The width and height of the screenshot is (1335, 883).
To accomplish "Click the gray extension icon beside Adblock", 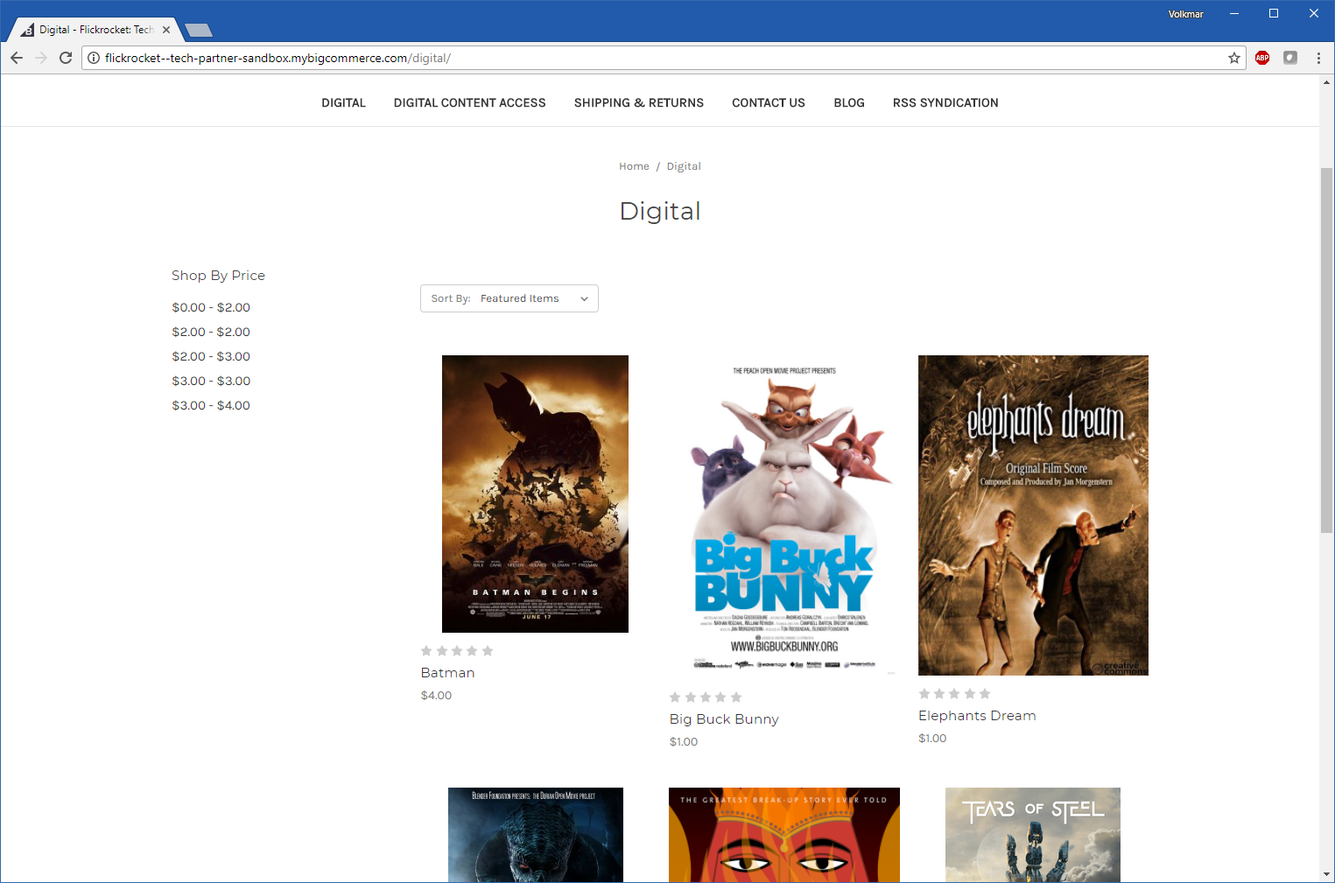I will (x=1290, y=58).
